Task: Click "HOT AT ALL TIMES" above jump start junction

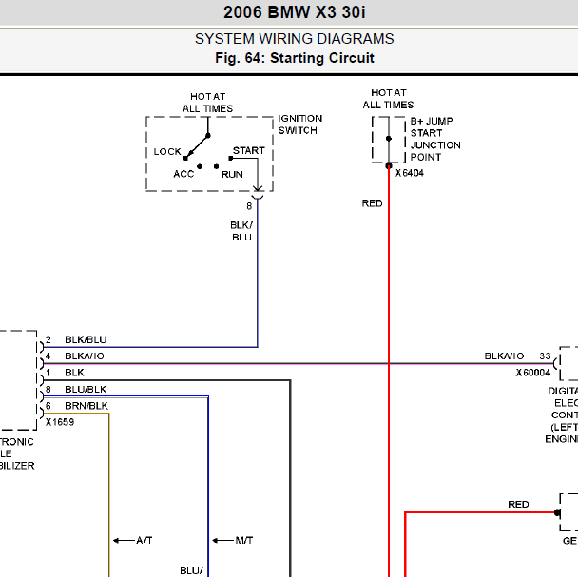Action: click(x=388, y=99)
